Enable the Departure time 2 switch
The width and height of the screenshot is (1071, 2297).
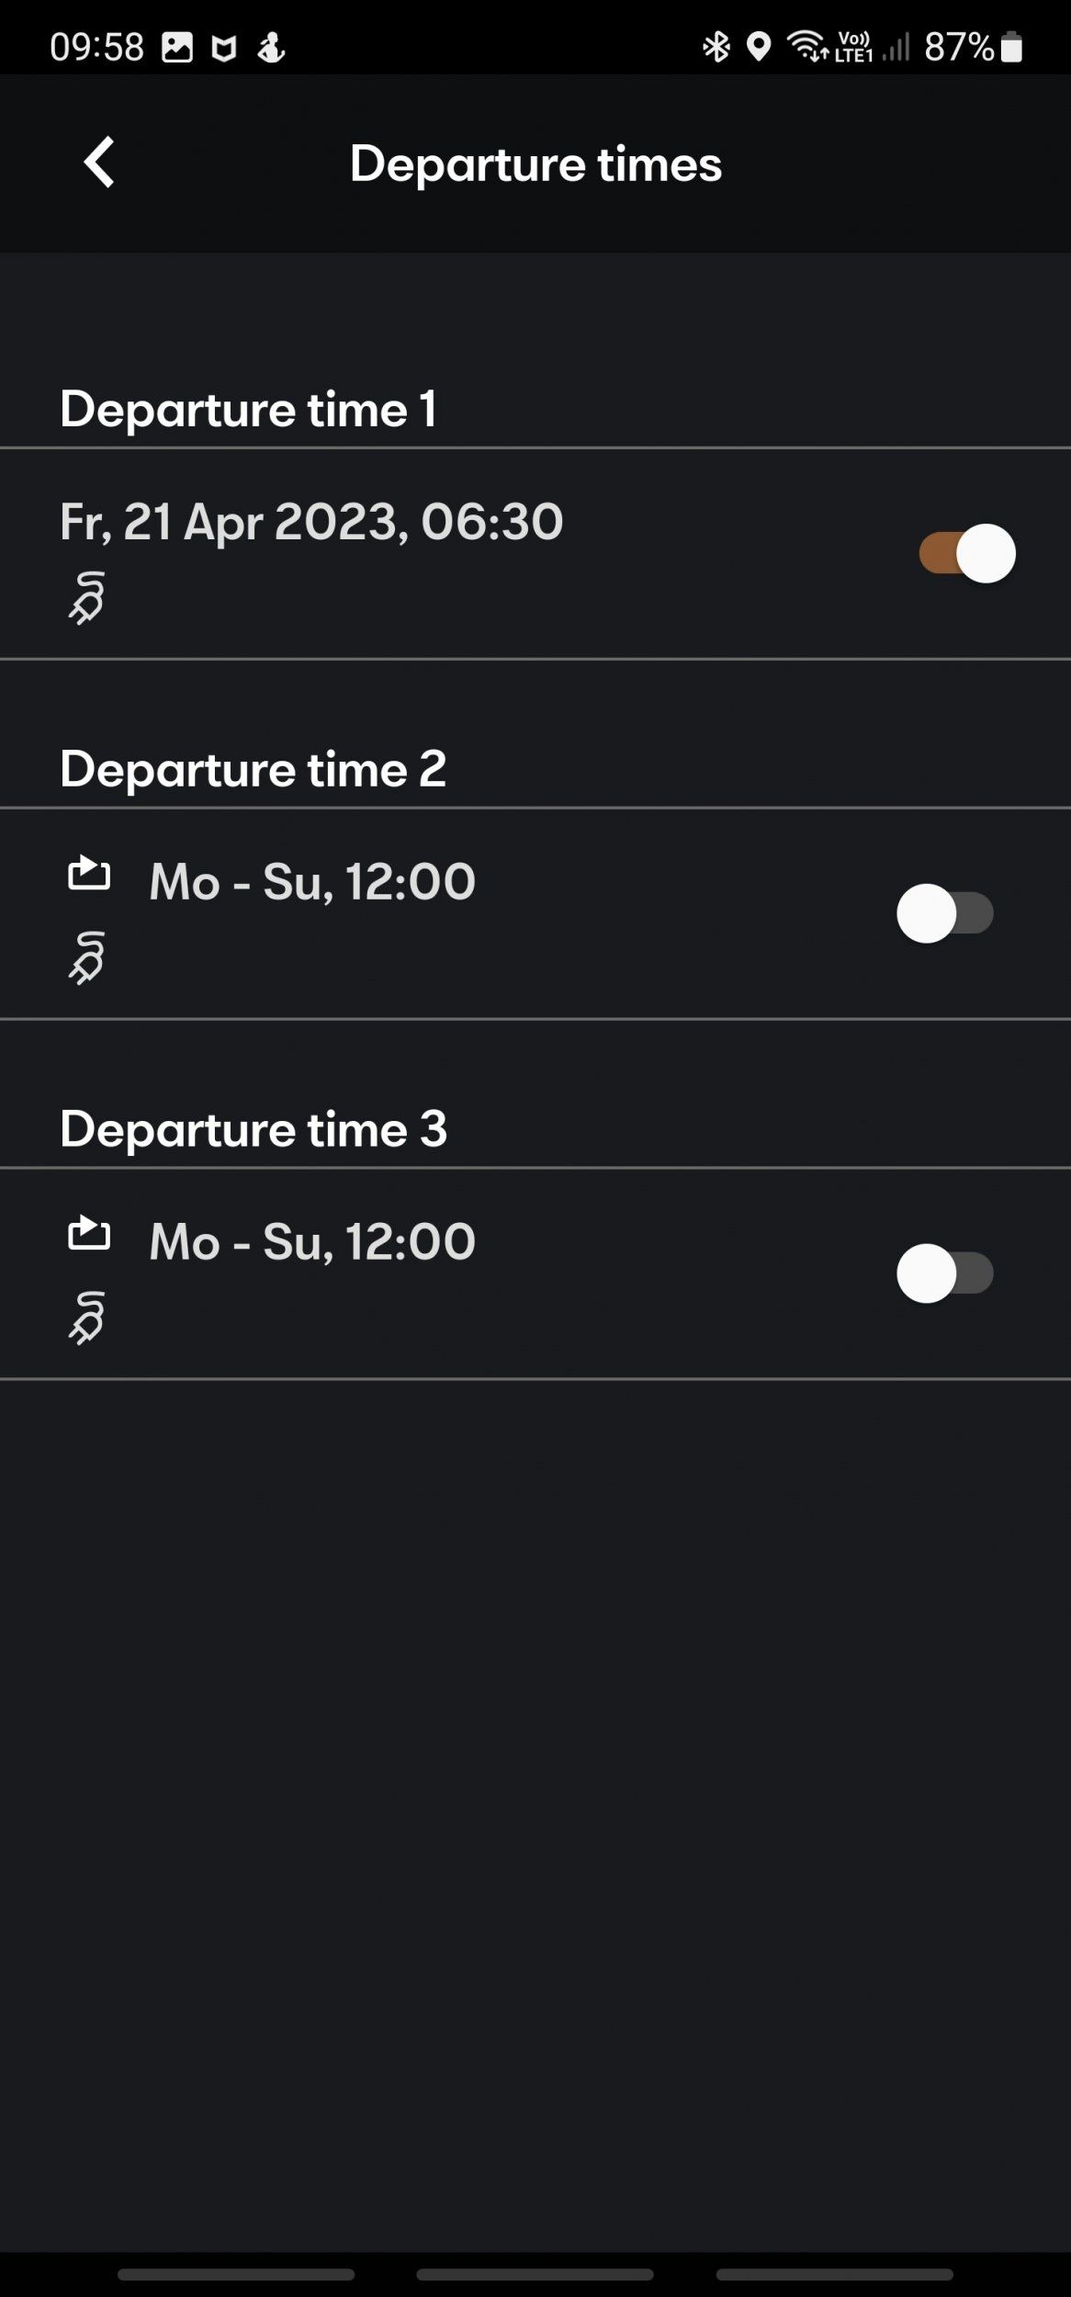(945, 913)
